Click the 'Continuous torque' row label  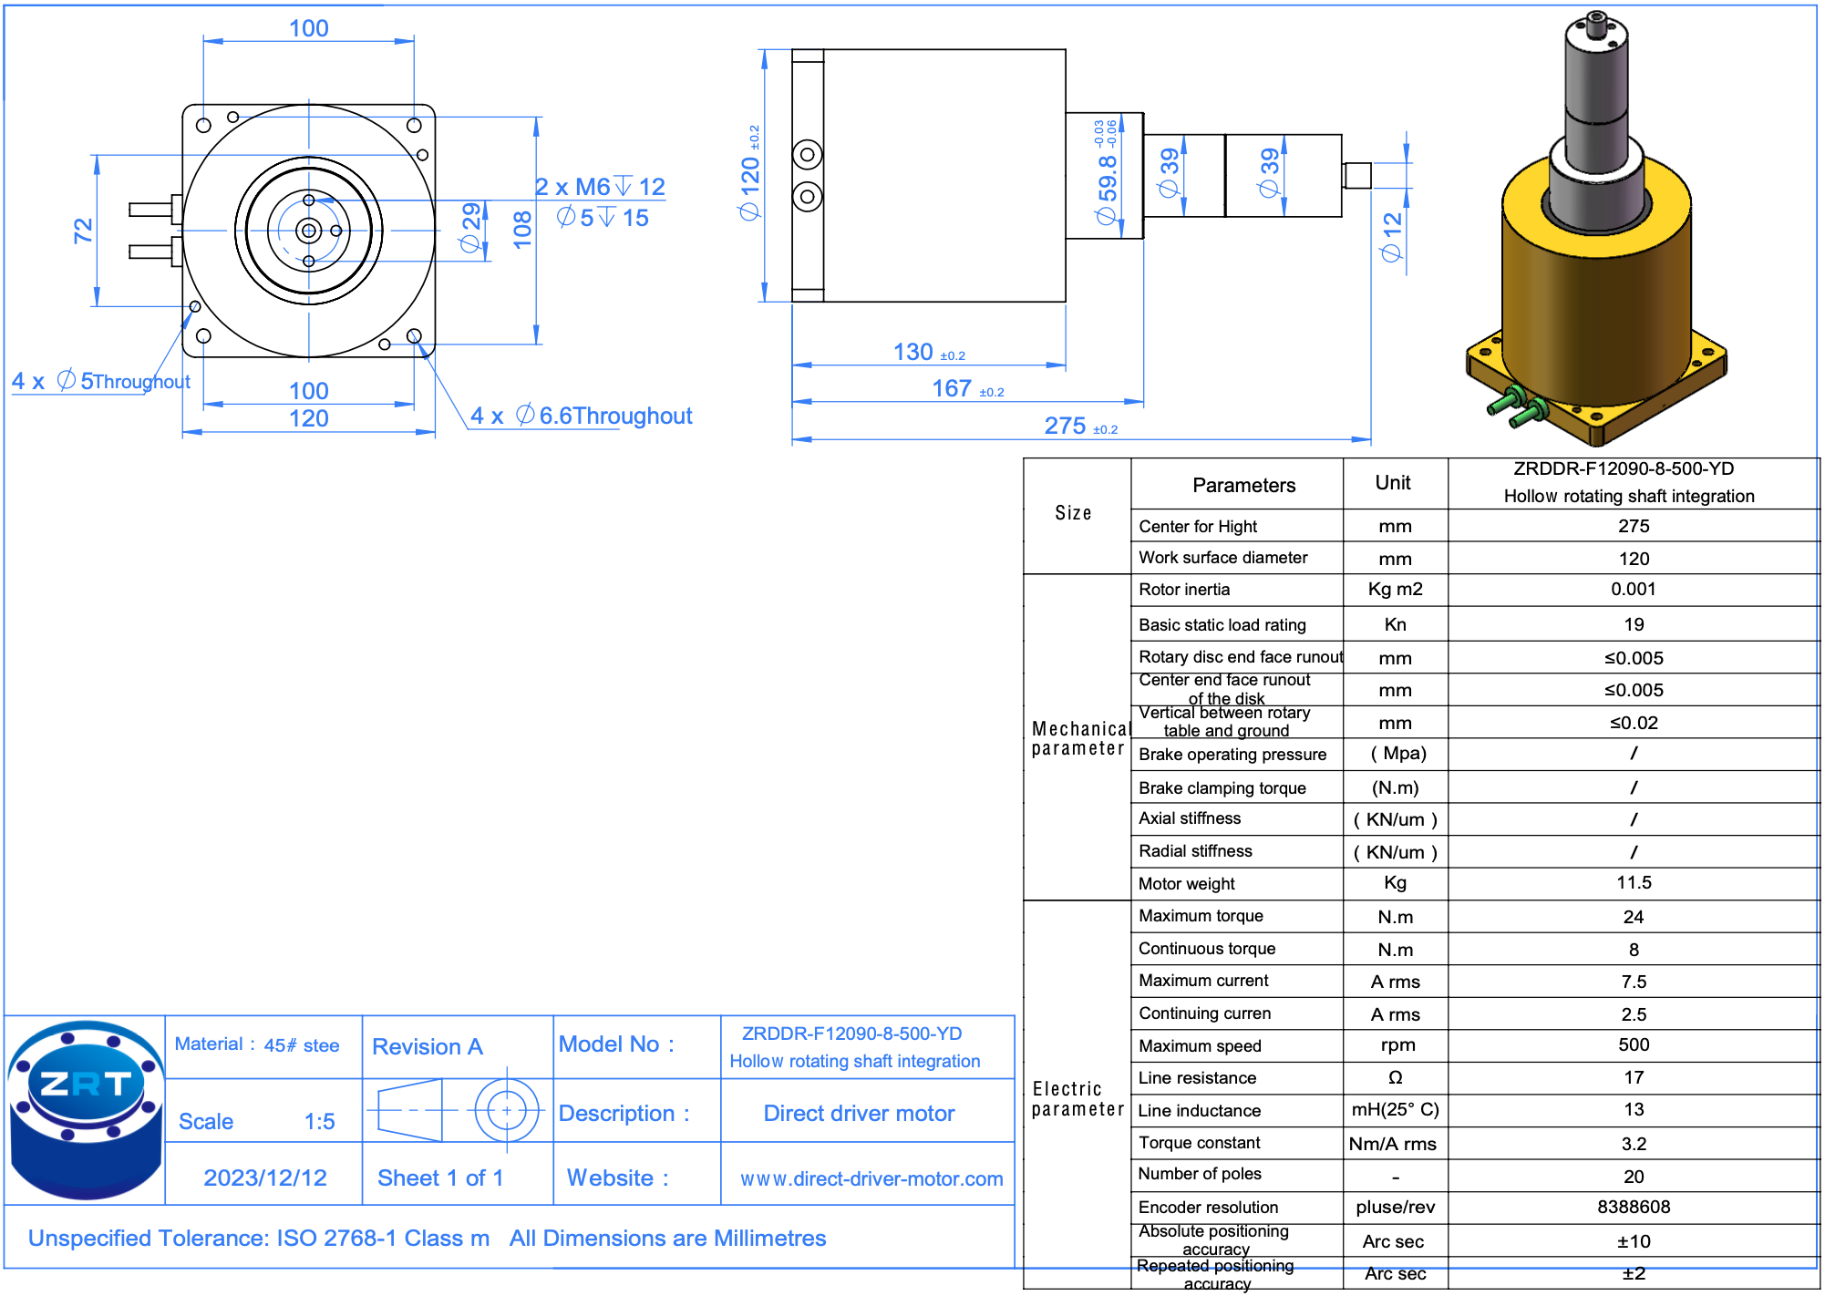[1207, 949]
